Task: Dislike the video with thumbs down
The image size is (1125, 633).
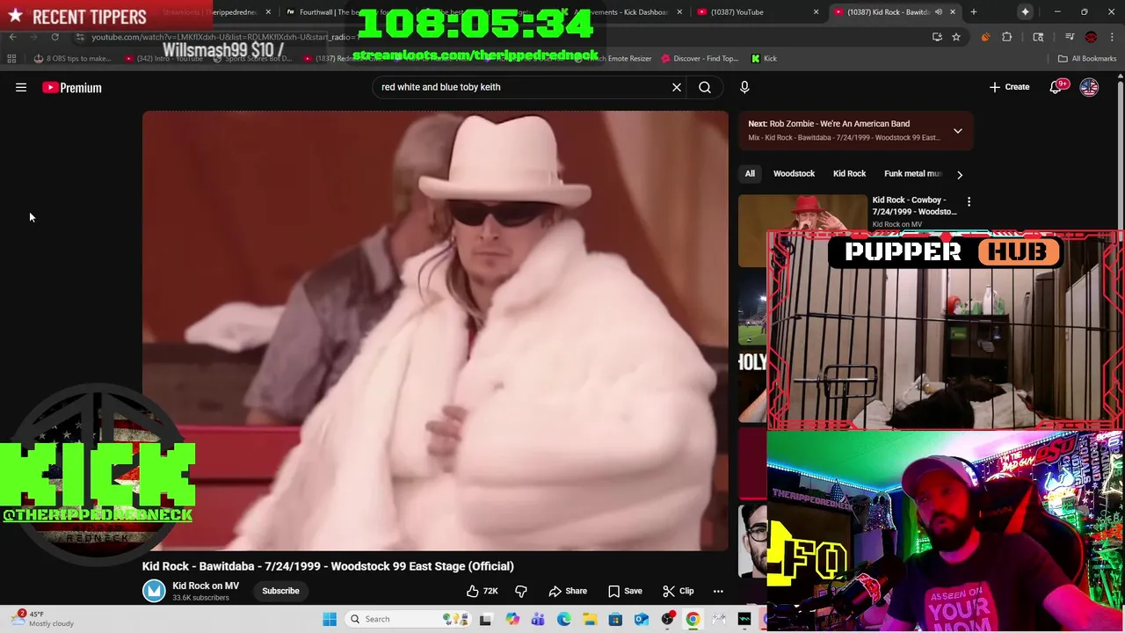Action: pyautogui.click(x=521, y=591)
